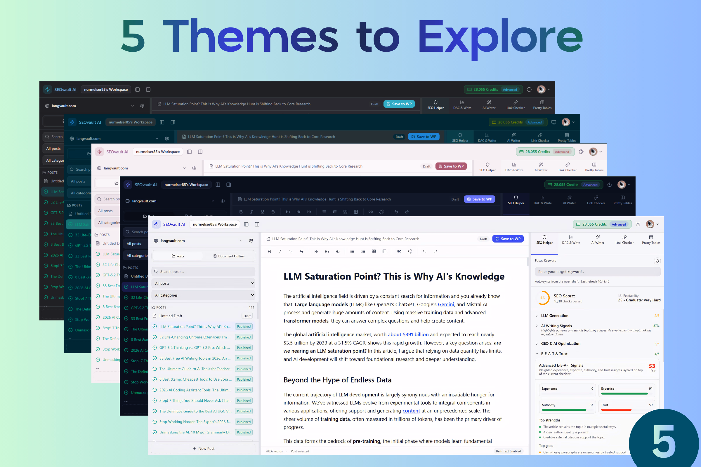
Task: Apply italic formatting in the front light window toolbar
Action: click(x=280, y=251)
